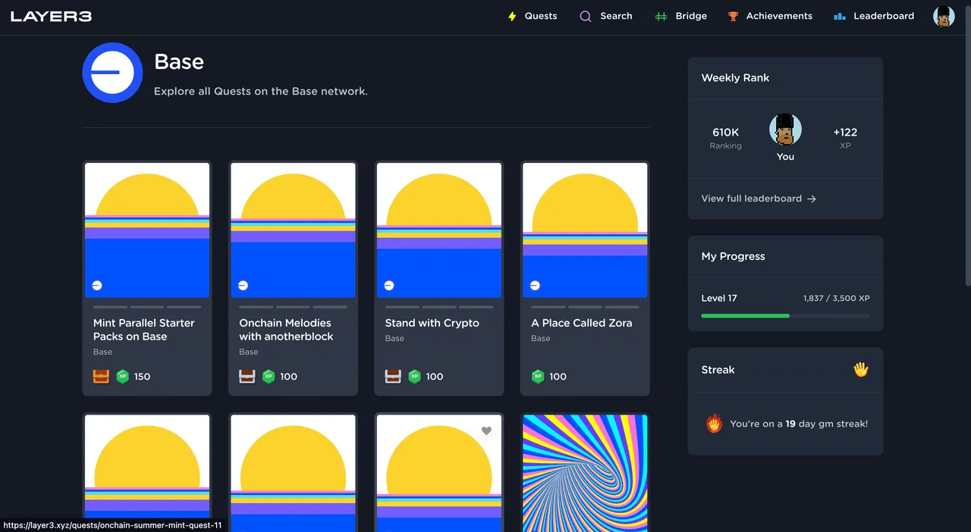Image resolution: width=971 pixels, height=532 pixels.
Task: Open the colorful swirl quest thumbnail
Action: (x=585, y=473)
